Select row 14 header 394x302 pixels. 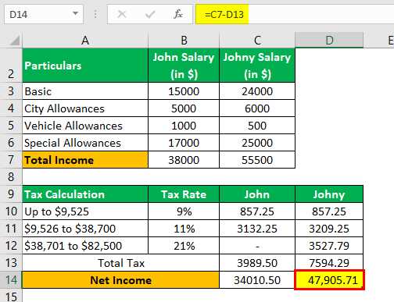click(11, 280)
